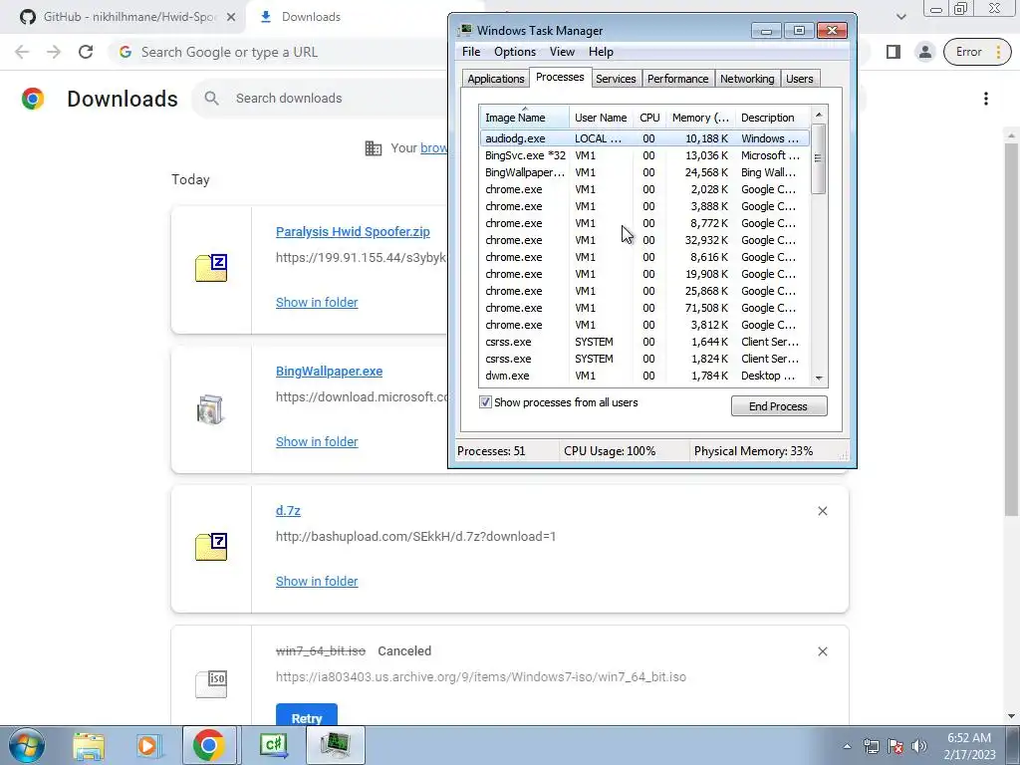Show BingWallpaper.exe in folder
1020x765 pixels.
pos(317,442)
